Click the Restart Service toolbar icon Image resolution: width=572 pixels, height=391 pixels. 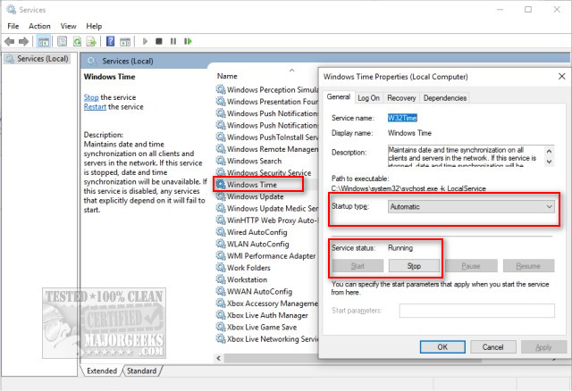click(188, 42)
